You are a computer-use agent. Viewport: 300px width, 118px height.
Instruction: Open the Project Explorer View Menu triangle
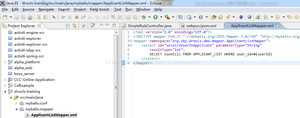click(102, 25)
